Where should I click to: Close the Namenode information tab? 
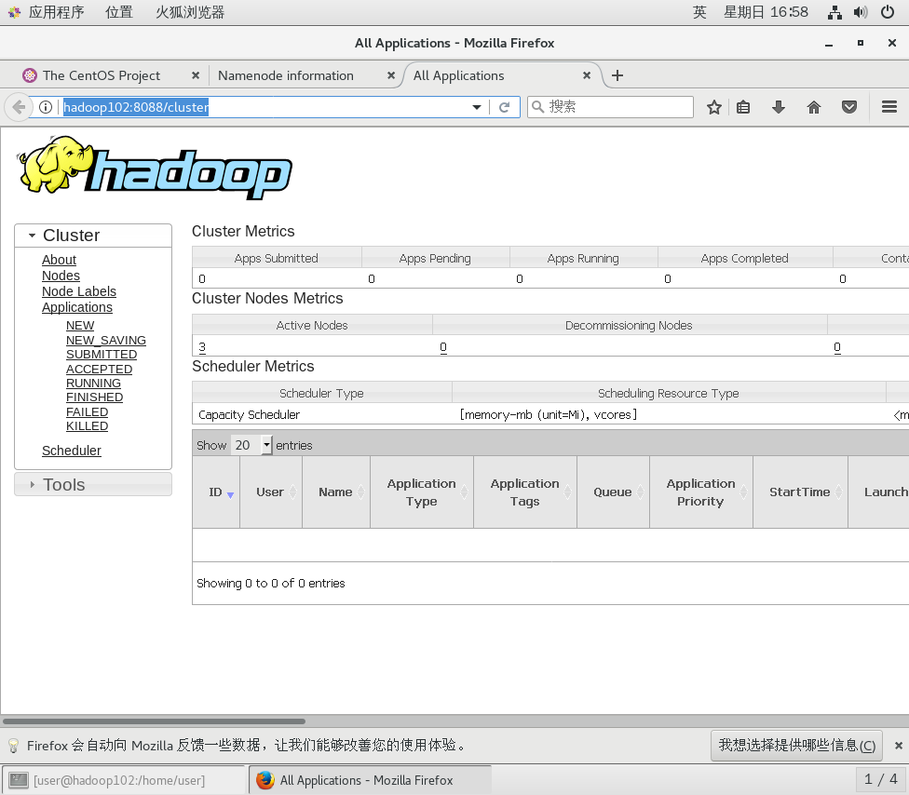[x=391, y=75]
